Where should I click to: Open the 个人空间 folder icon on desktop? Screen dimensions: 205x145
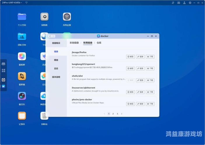pyautogui.click(x=22, y=17)
